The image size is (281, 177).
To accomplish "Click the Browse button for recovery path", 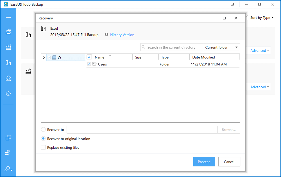I will tap(228, 130).
